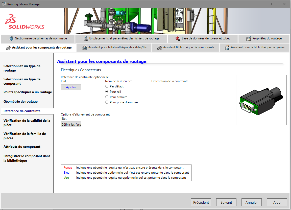The height and width of the screenshot is (210, 291).
Task: Open Attributs du composant step
Action: [x=22, y=147]
